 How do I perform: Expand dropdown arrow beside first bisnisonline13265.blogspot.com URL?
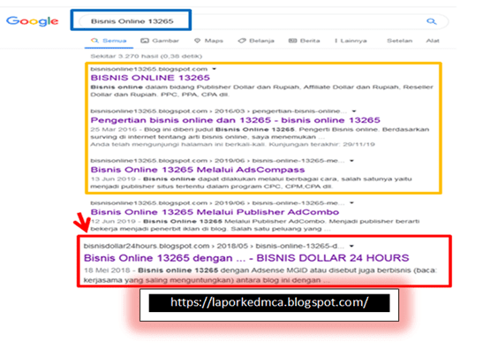pyautogui.click(x=214, y=69)
